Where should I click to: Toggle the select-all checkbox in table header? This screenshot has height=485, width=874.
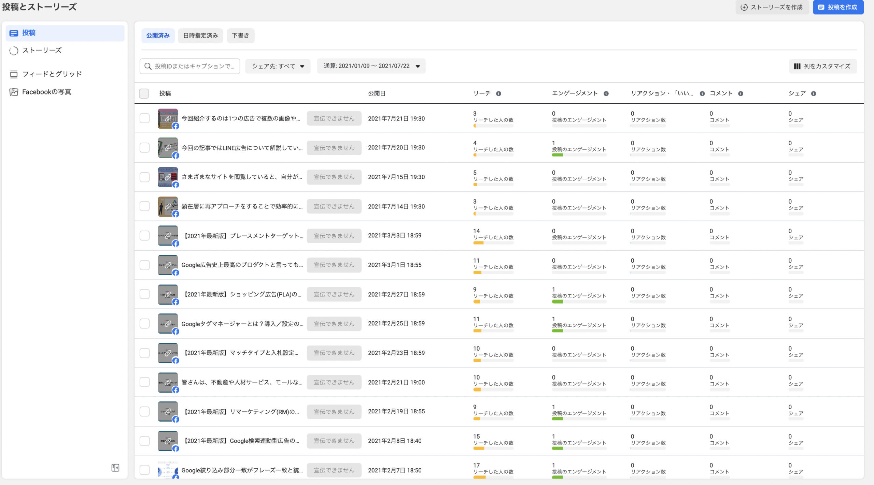click(144, 93)
